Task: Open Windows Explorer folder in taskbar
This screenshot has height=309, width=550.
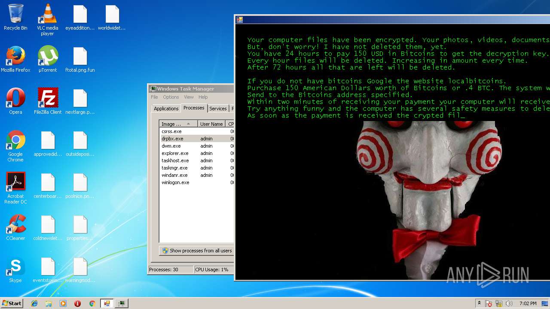Action: pos(49,303)
